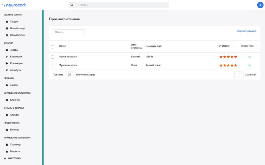Click the people icon beside Клиенты
The height and width of the screenshot is (165, 265).
click(x=7, y=100)
